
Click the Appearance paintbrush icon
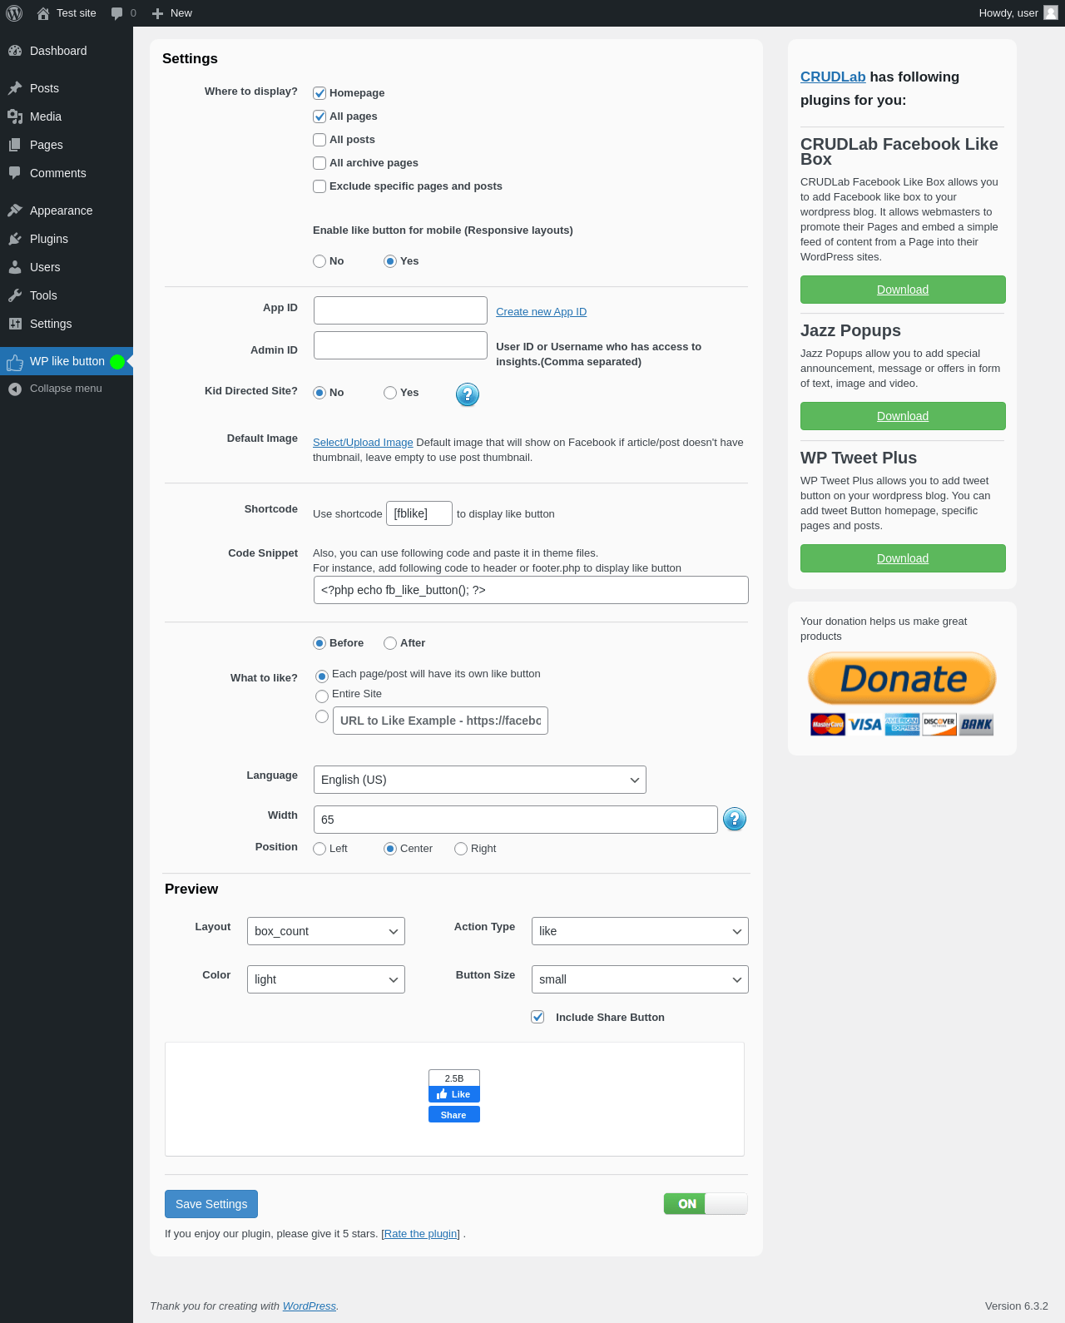[15, 211]
